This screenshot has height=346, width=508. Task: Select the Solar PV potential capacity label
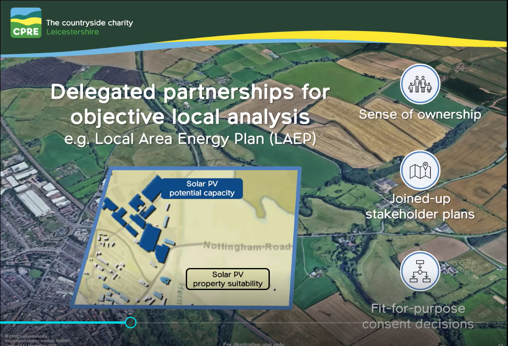[202, 188]
